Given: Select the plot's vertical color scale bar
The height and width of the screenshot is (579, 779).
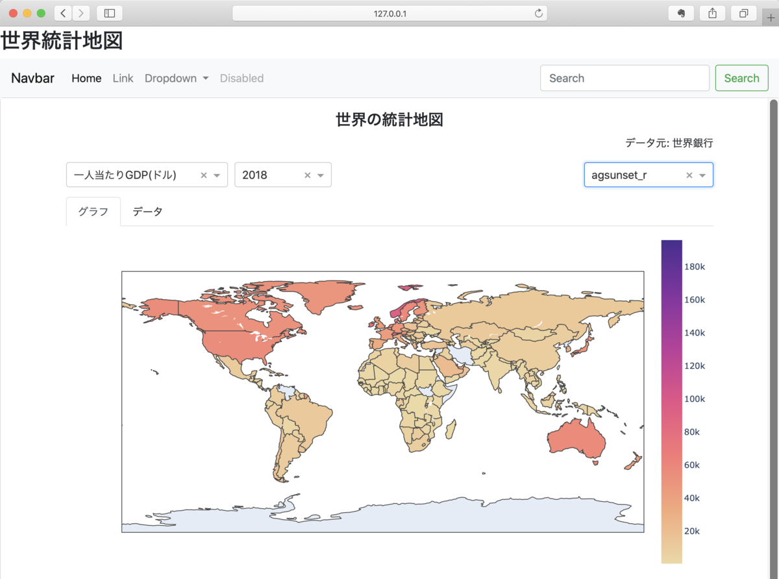Looking at the screenshot, I should [672, 402].
